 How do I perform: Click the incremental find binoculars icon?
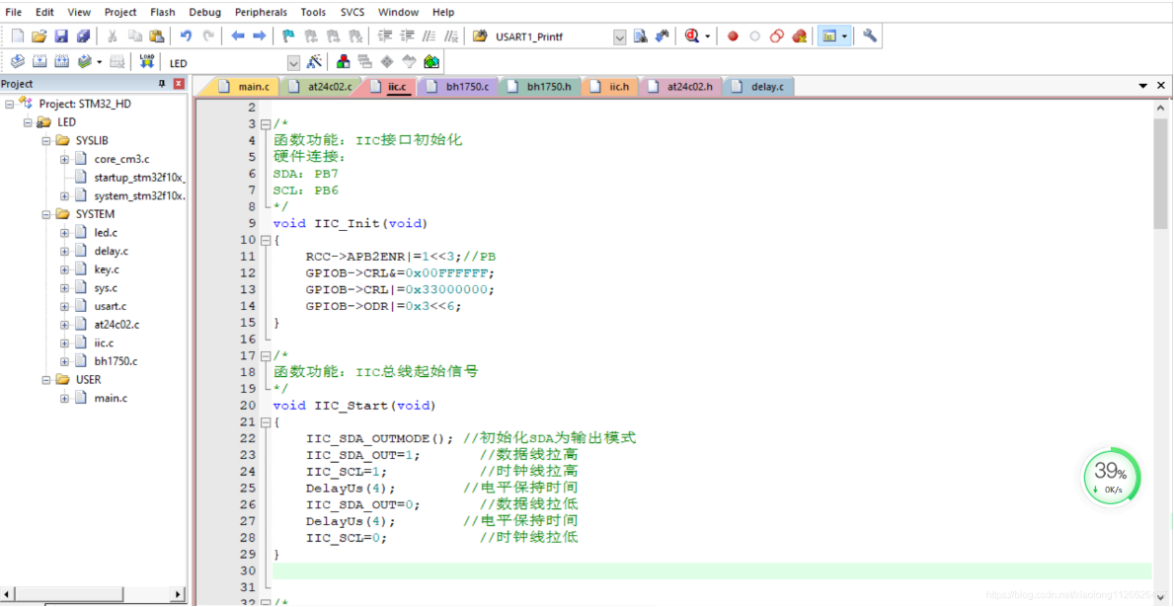point(662,36)
